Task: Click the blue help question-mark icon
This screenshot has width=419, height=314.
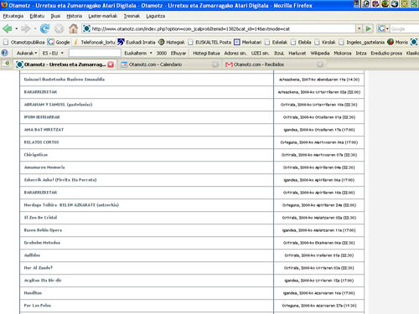Action: pos(5,53)
